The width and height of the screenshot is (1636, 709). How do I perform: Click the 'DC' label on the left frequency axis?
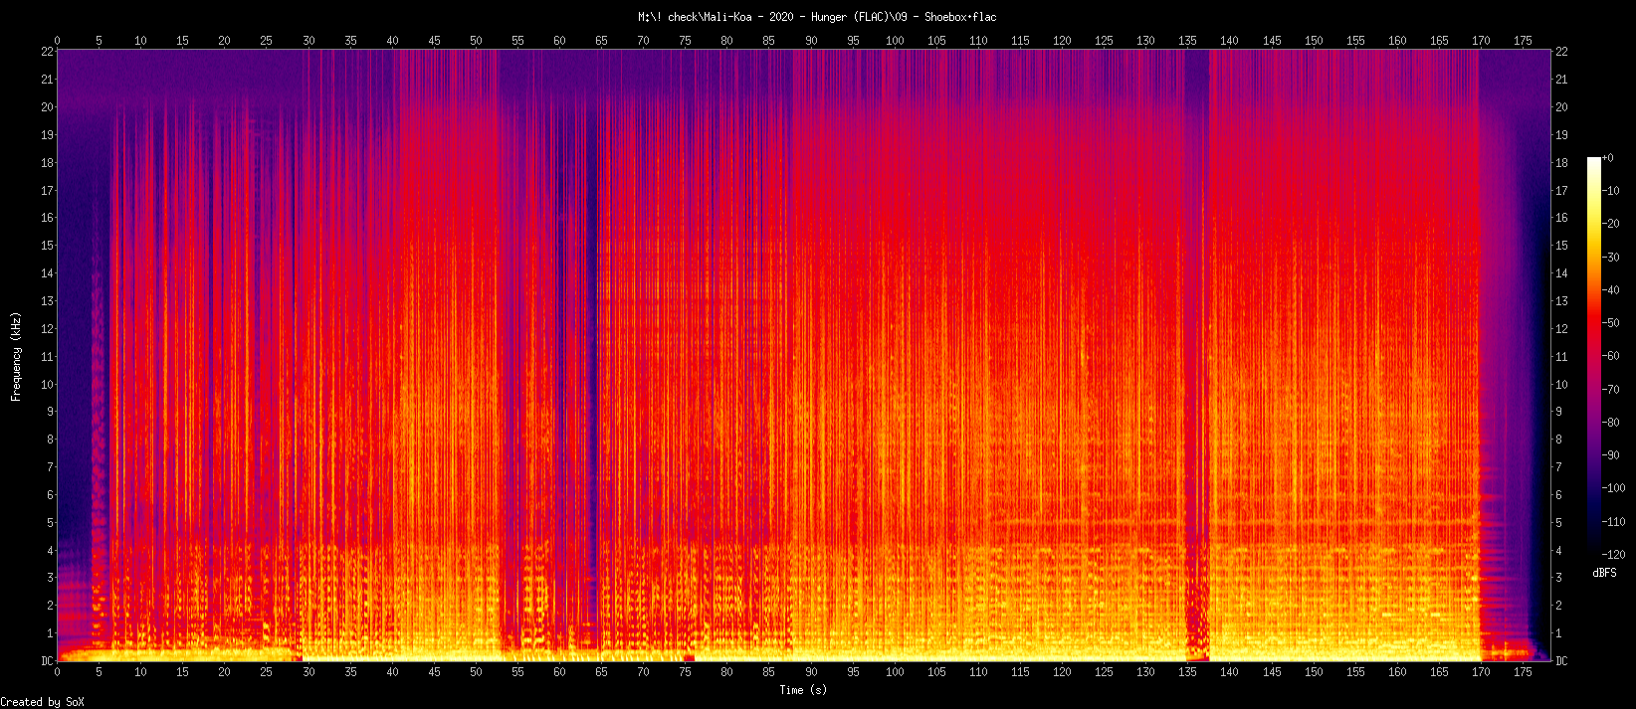47,661
